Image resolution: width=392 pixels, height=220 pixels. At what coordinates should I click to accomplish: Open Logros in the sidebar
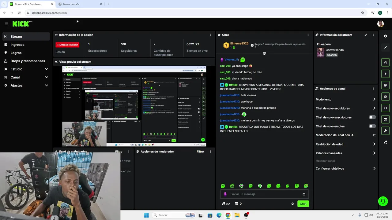pyautogui.click(x=26, y=53)
